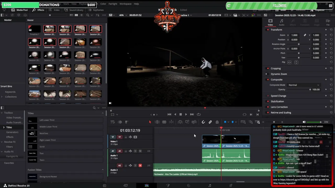Viewport: 335px width, 188px height.
Task: Play the timeline forward
Action: click(186, 114)
